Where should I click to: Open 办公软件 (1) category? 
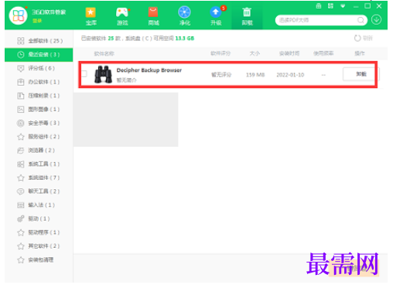(x=39, y=82)
